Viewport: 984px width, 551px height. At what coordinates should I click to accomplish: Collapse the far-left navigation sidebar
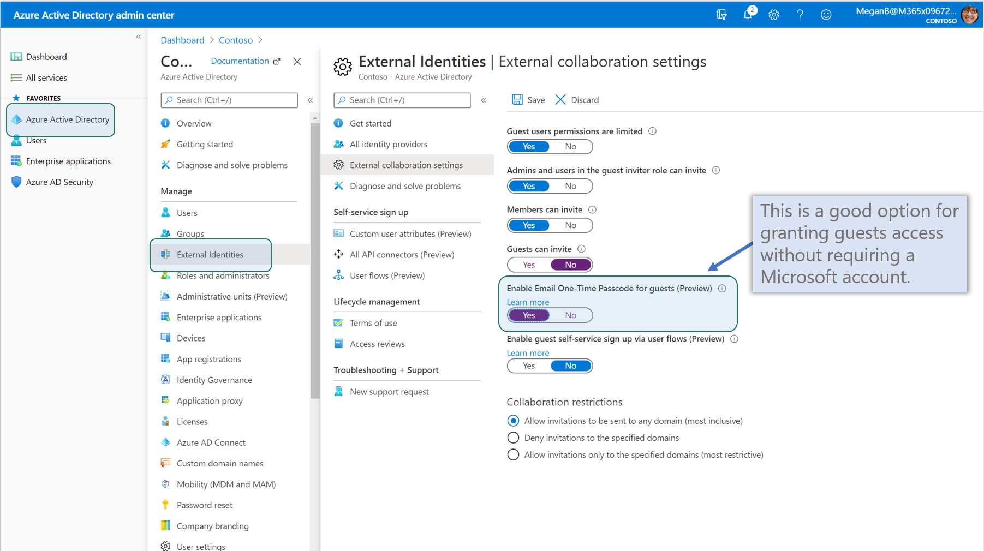pyautogui.click(x=139, y=37)
